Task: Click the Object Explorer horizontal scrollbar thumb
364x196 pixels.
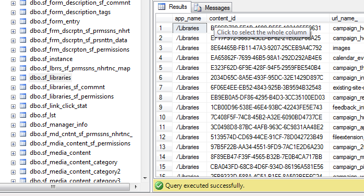Action: click(x=65, y=187)
